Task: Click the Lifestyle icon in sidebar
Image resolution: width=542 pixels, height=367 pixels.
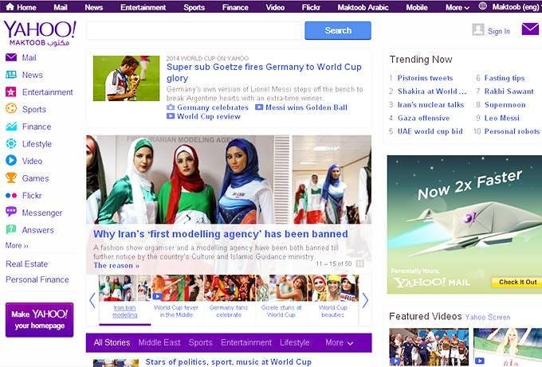Action: coord(11,143)
